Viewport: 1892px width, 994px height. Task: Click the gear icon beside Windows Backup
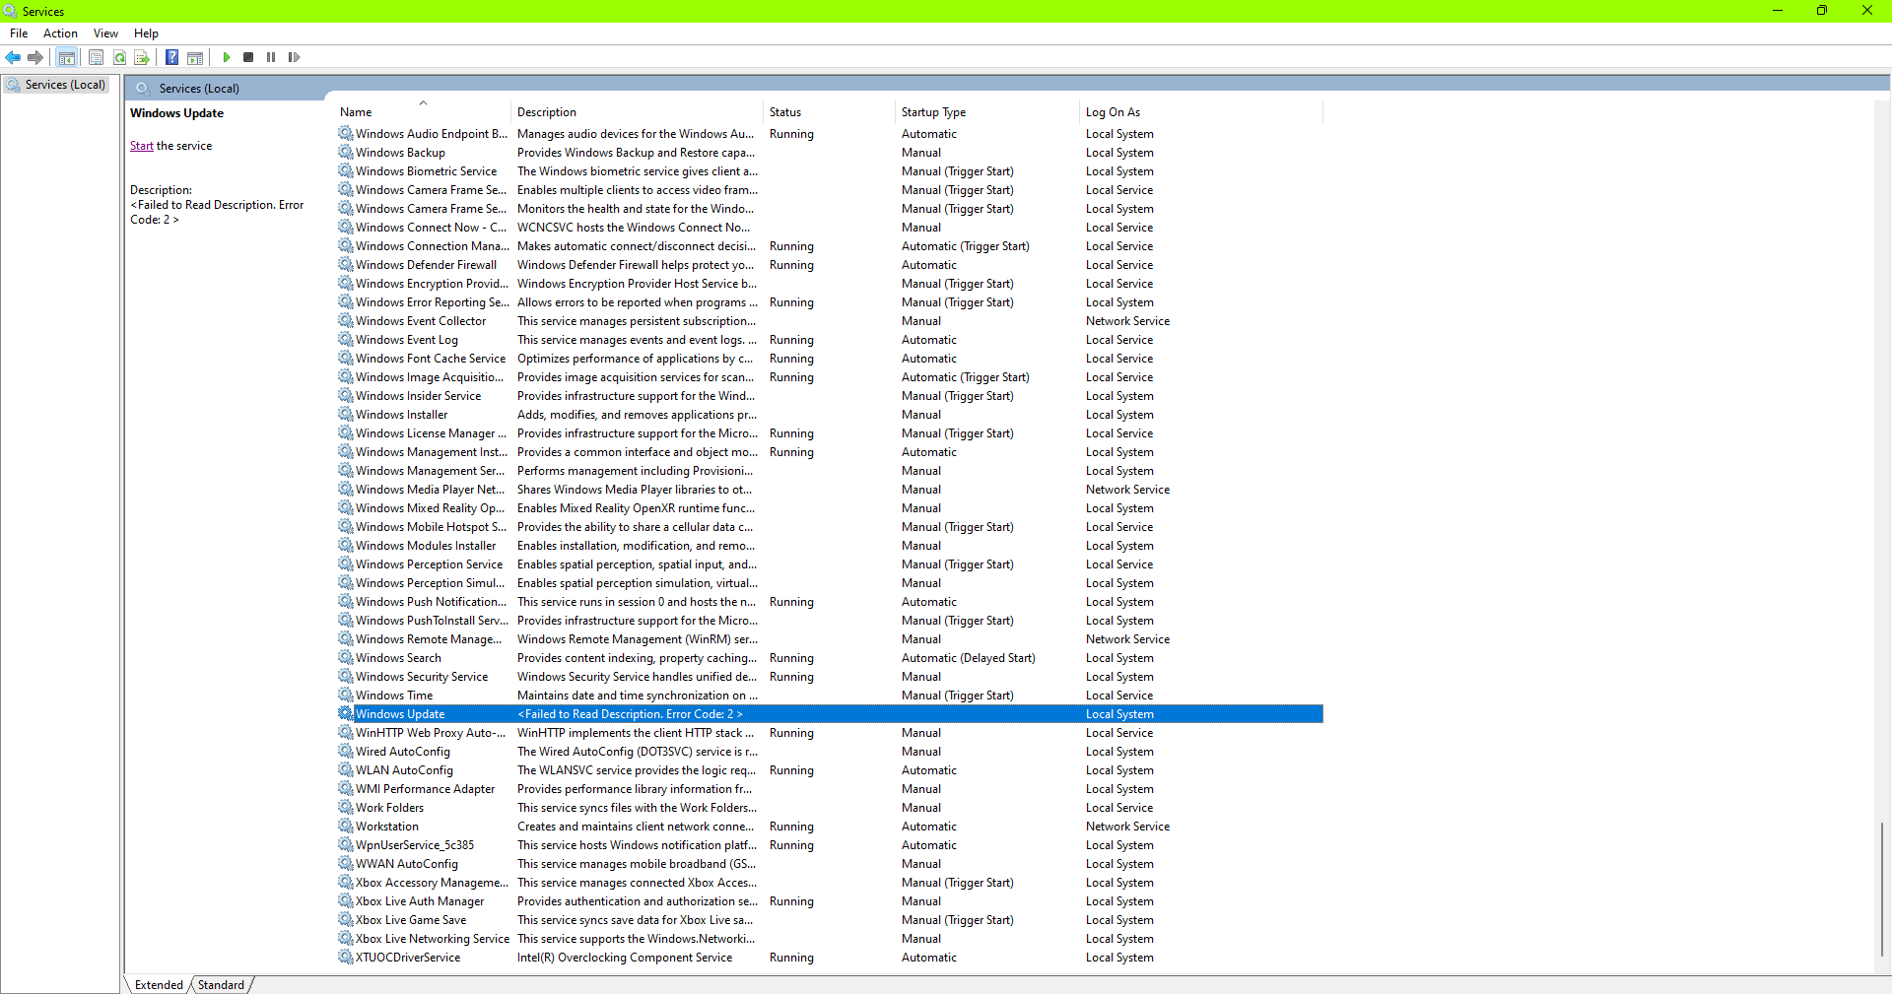pyautogui.click(x=346, y=153)
